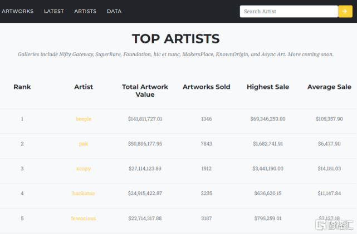Image resolution: width=357 pixels, height=234 pixels.
Task: Click the highest sale $69,346,250.00 cell
Action: tap(268, 119)
